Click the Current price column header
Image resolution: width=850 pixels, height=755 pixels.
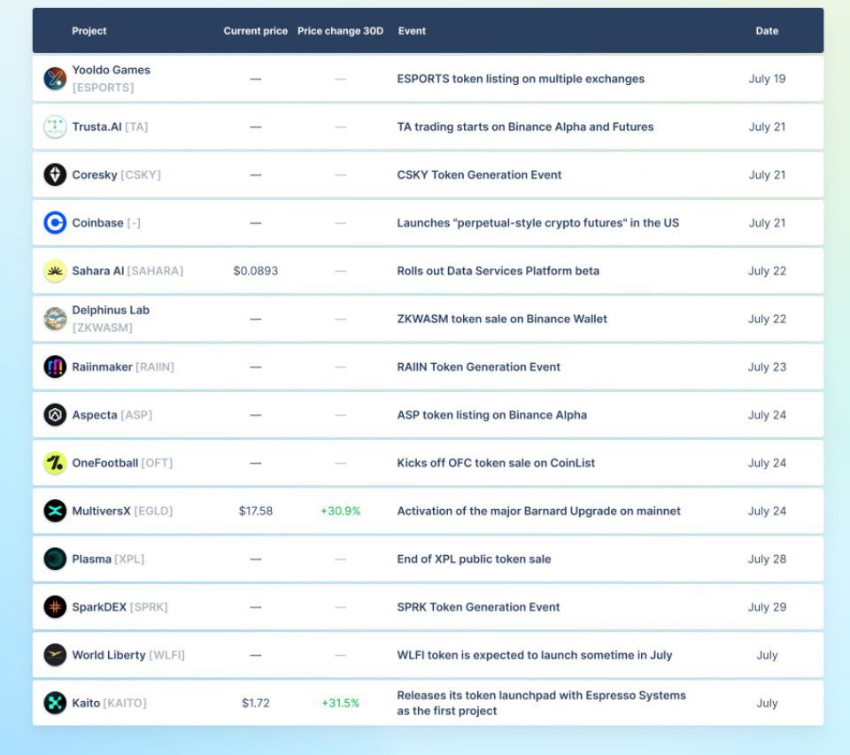tap(255, 31)
